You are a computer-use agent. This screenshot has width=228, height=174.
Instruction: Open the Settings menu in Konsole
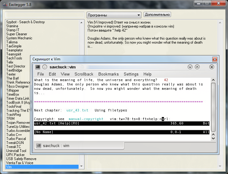131,74
